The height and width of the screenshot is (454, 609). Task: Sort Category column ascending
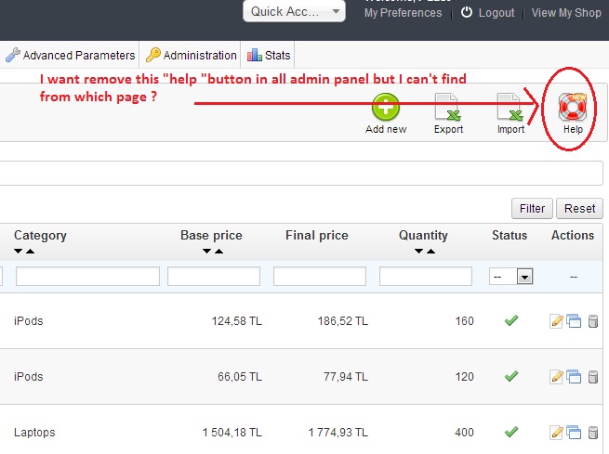(31, 252)
